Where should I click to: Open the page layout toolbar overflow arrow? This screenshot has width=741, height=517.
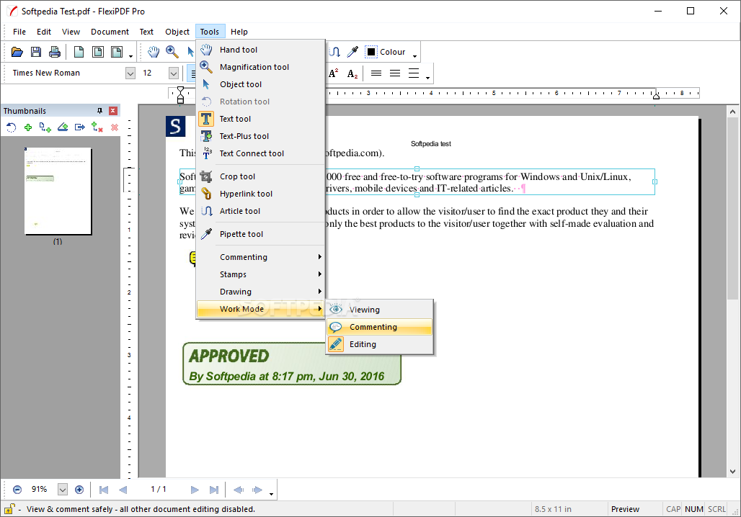[131, 56]
